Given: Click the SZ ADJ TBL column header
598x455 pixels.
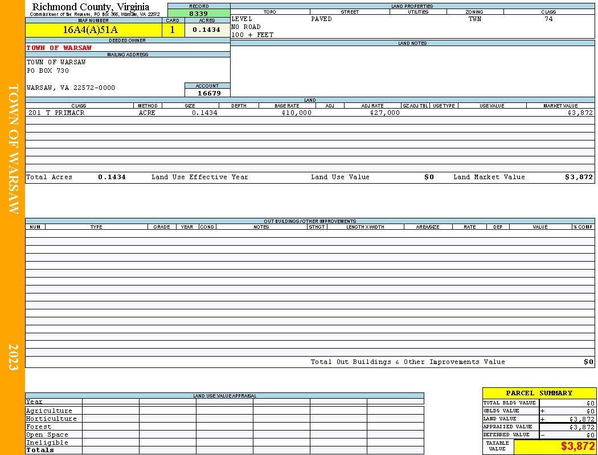Looking at the screenshot, I should [x=415, y=105].
